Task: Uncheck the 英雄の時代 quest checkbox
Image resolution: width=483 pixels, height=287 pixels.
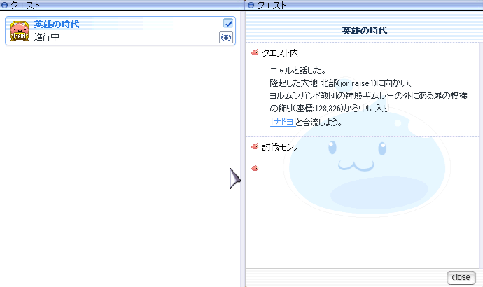Action: coord(227,23)
